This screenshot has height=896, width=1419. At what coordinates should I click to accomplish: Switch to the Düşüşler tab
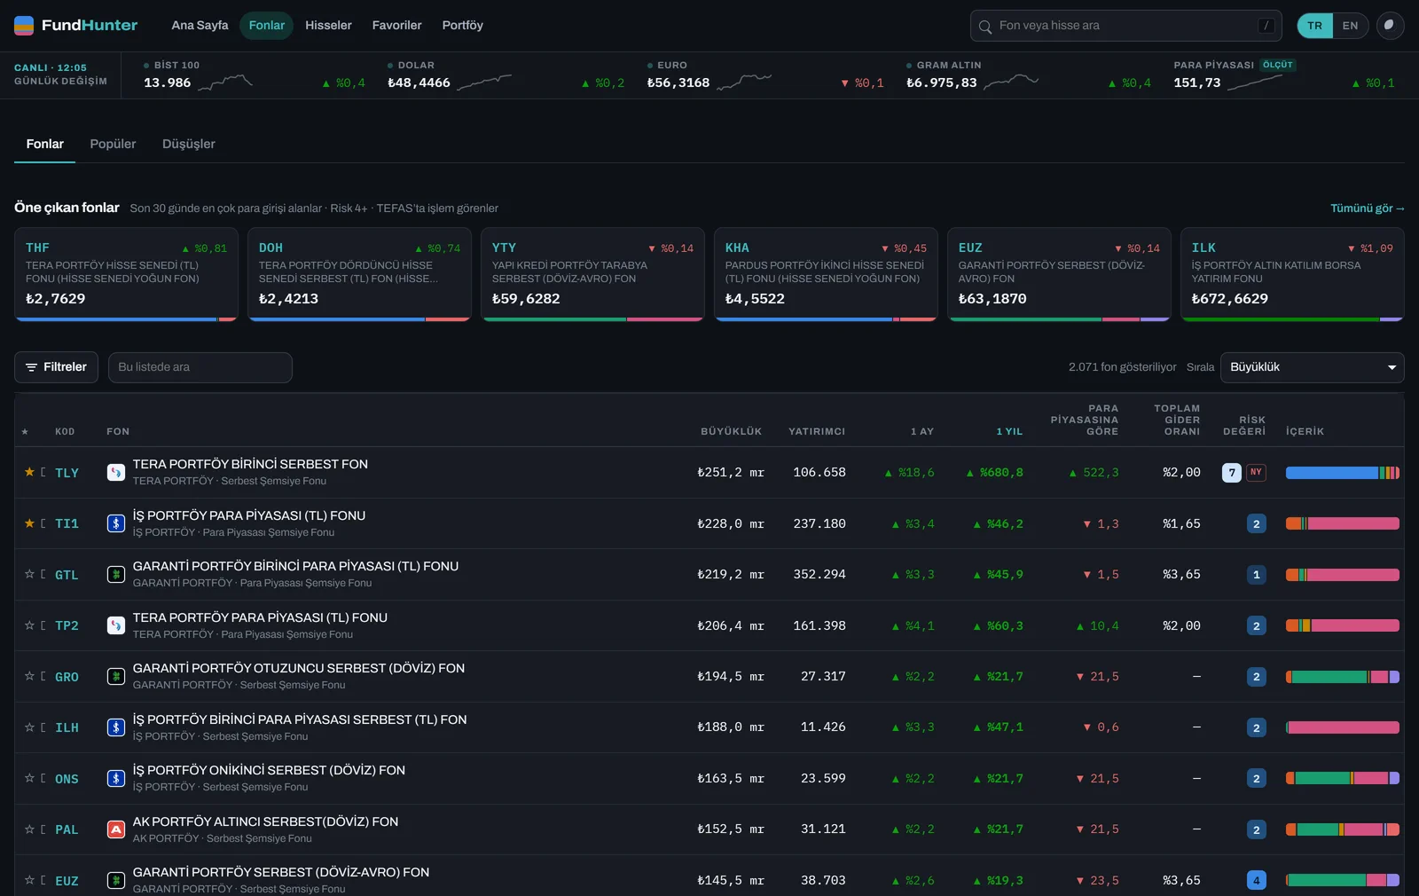point(188,144)
